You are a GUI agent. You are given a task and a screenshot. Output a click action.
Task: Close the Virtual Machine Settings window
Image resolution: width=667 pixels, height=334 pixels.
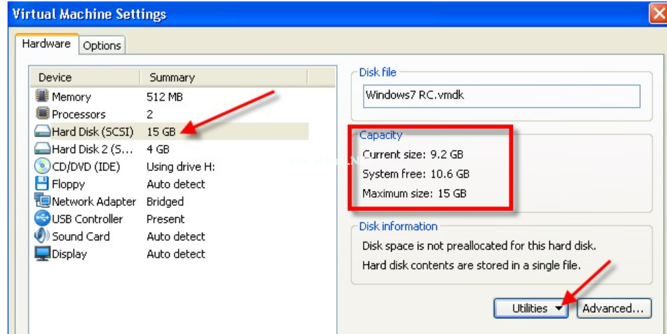(658, 13)
